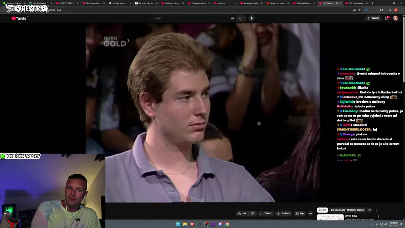
Task: Open the Skvelé zľavy ad title
Action: (350, 216)
